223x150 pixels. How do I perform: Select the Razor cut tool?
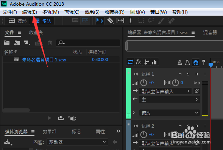[x=110, y=20]
